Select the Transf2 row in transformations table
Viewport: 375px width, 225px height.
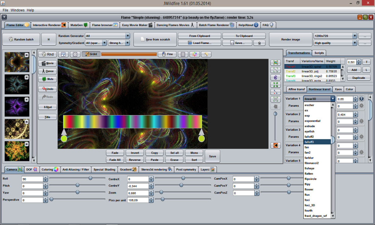pyautogui.click(x=313, y=71)
